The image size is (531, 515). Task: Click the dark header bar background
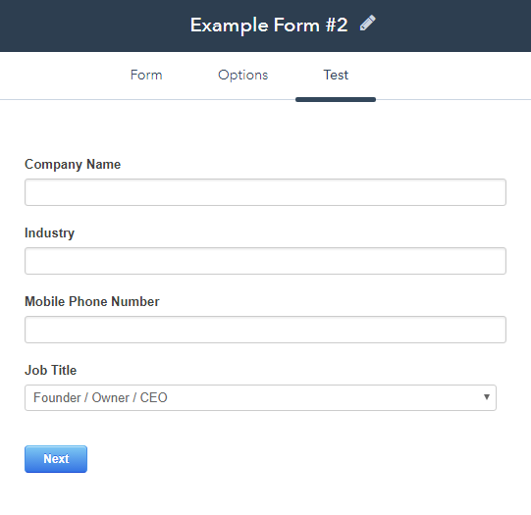point(95,26)
